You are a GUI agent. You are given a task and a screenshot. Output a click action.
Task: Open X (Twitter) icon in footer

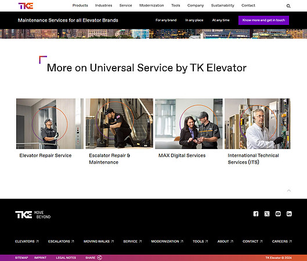point(267,213)
